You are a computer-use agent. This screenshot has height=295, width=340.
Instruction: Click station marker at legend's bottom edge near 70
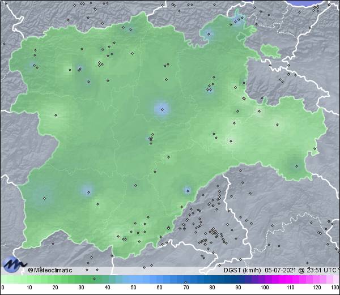[185, 282]
